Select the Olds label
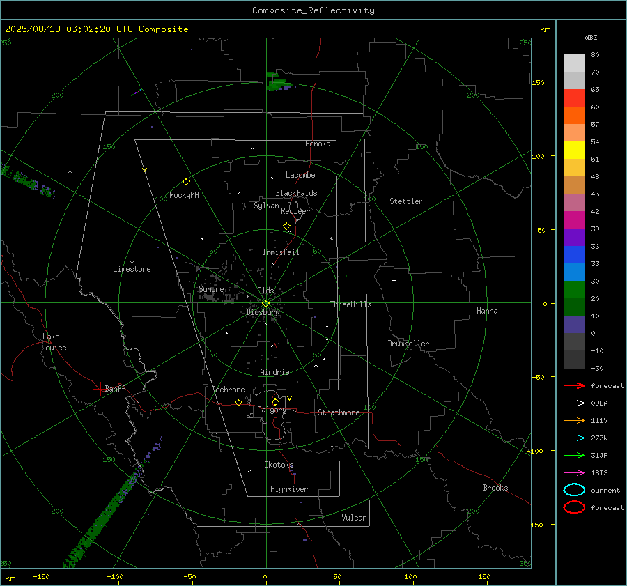Viewport: 627px width, 586px height. pyautogui.click(x=265, y=291)
